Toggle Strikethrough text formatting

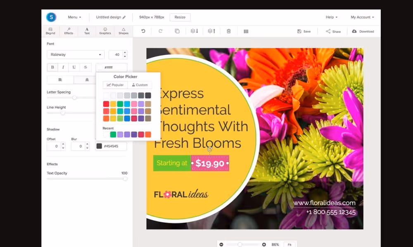(x=85, y=68)
